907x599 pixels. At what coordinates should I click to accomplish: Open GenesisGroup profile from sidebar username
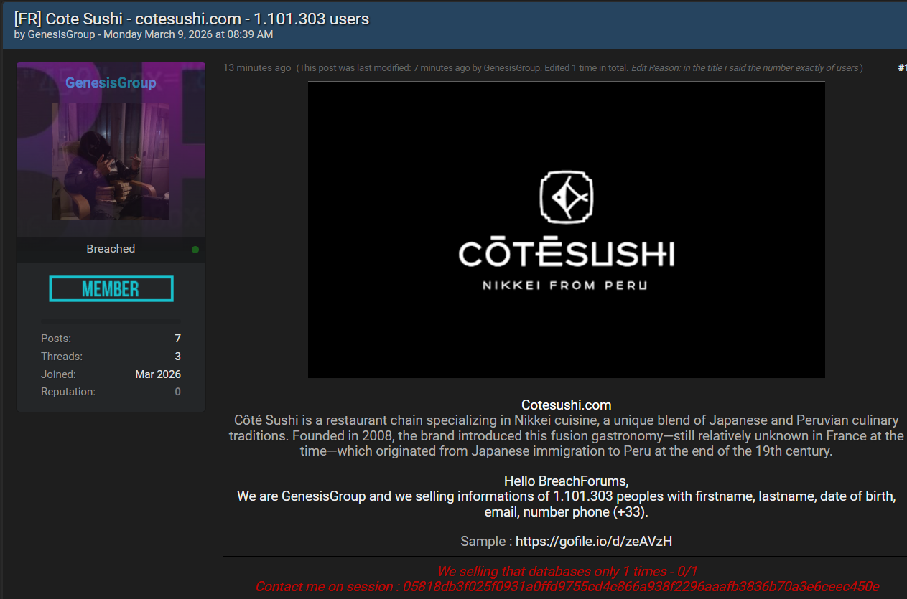tap(111, 83)
